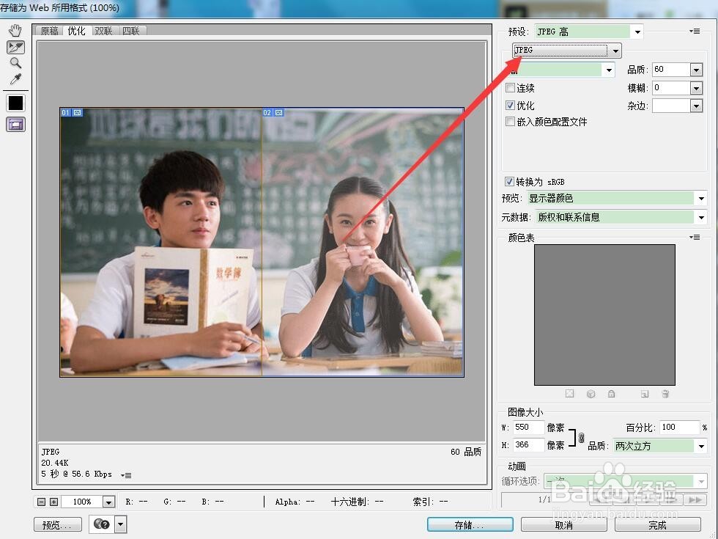Open the 品质 60 quality slider arrow
The width and height of the screenshot is (718, 539).
(x=696, y=70)
